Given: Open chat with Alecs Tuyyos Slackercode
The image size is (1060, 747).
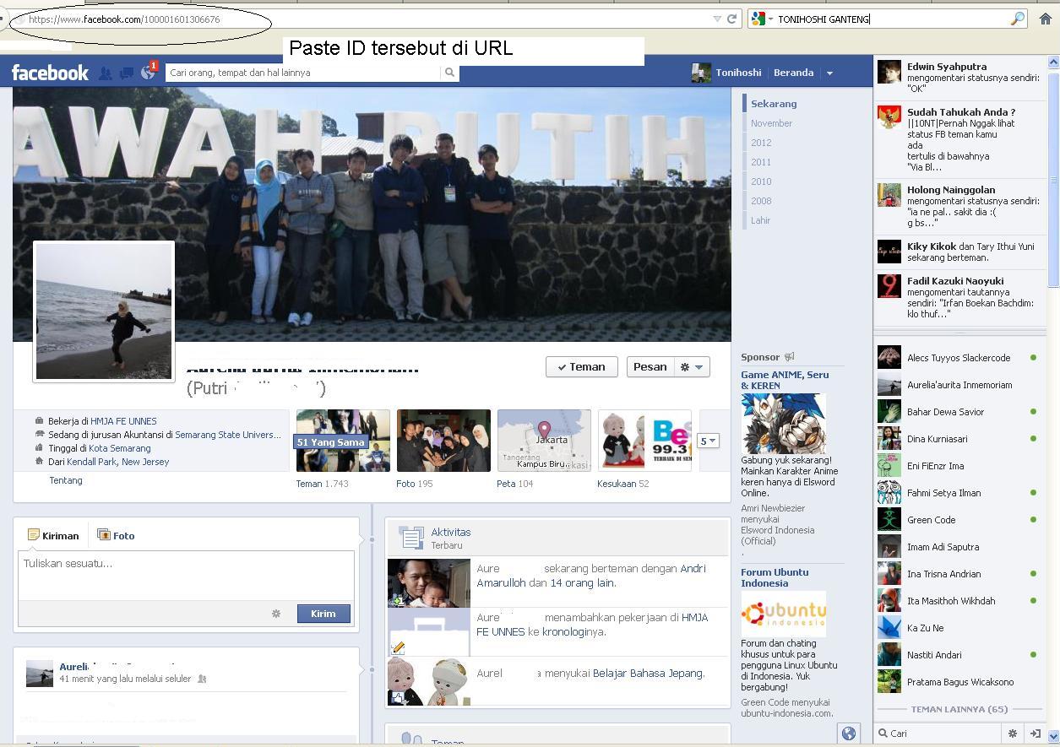Looking at the screenshot, I should [958, 358].
